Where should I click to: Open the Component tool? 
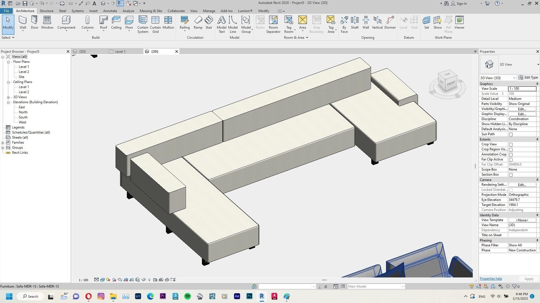pyautogui.click(x=66, y=23)
